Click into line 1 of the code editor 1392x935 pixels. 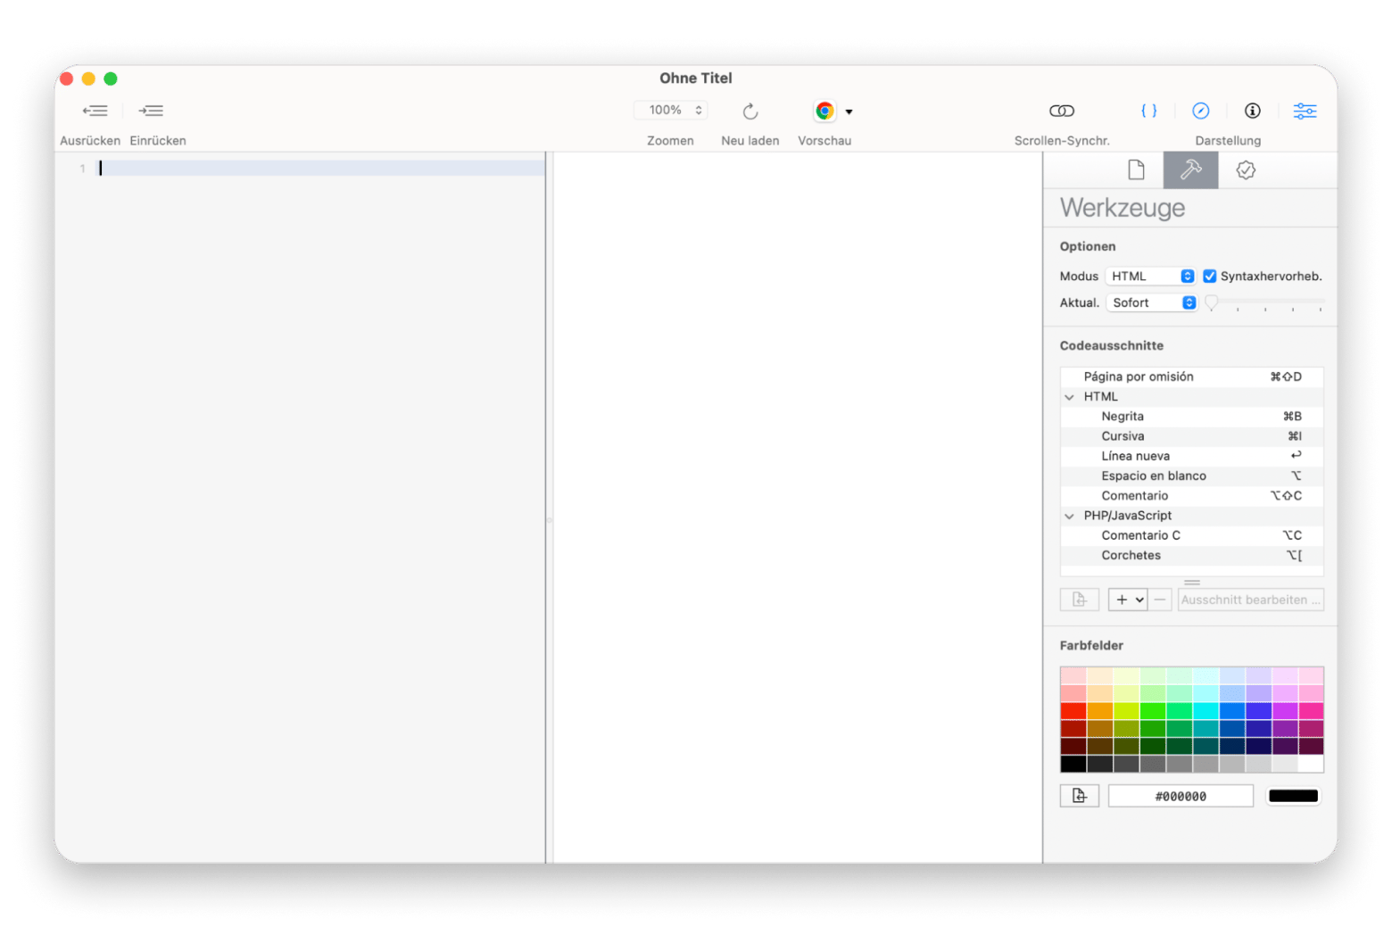click(321, 168)
